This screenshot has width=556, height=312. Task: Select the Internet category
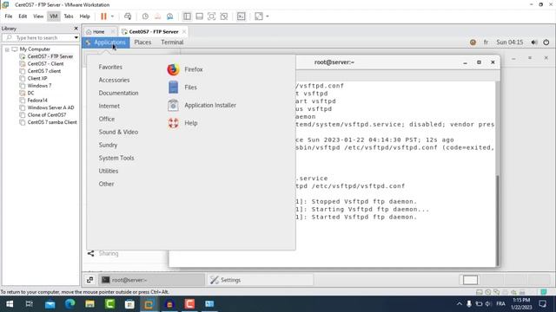point(109,106)
